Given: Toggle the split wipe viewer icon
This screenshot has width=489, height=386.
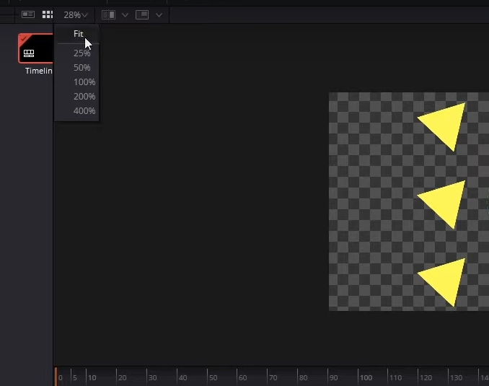Looking at the screenshot, I should coord(108,14).
